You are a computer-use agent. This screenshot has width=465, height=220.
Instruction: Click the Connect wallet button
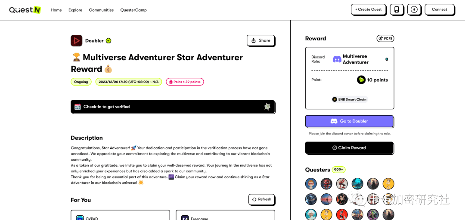pyautogui.click(x=439, y=9)
